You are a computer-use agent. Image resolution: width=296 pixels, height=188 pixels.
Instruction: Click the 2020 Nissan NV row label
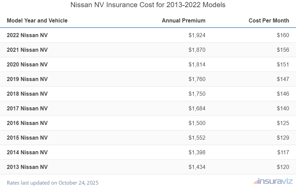pos(27,64)
